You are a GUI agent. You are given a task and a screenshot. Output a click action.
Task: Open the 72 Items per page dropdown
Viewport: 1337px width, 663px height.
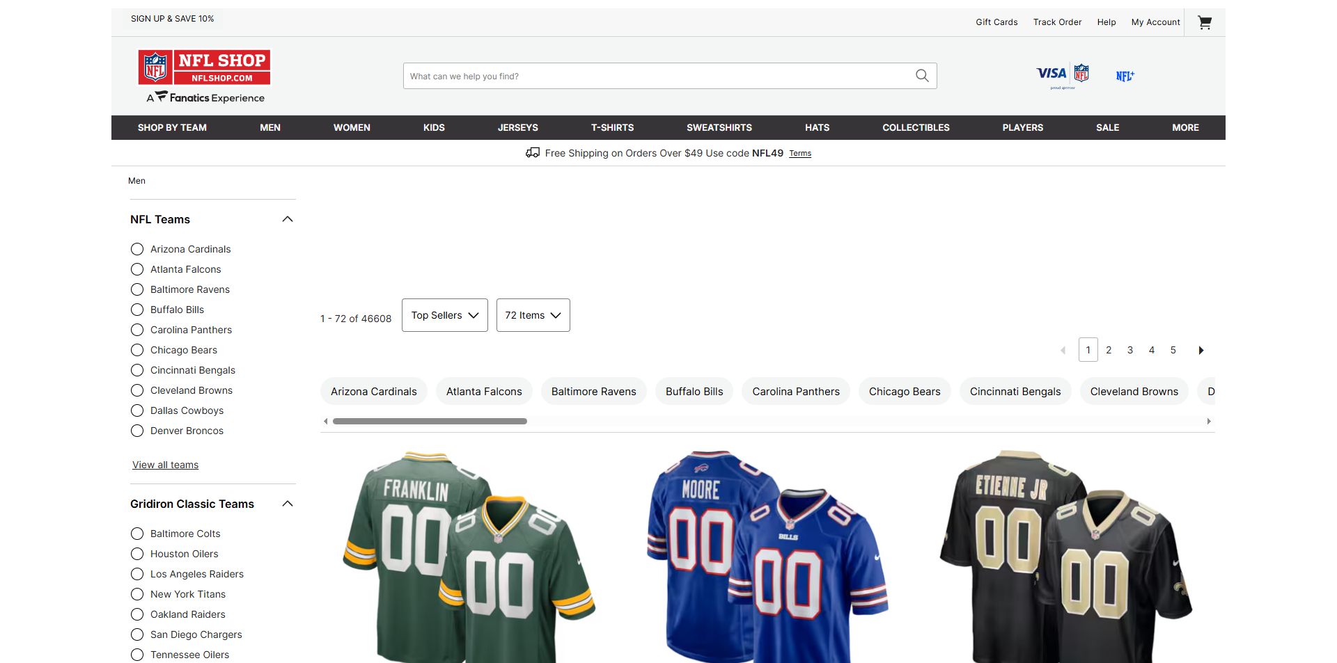coord(533,315)
